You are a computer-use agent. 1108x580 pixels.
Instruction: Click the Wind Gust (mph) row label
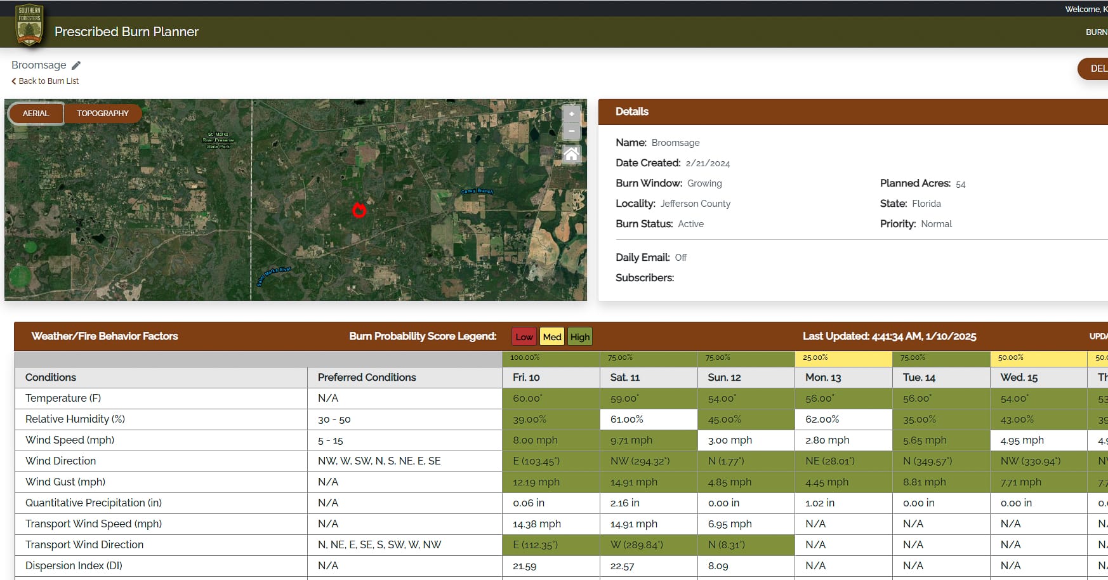tap(65, 482)
